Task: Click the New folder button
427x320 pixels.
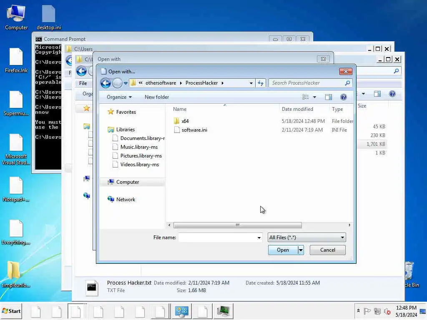Action: click(157, 97)
